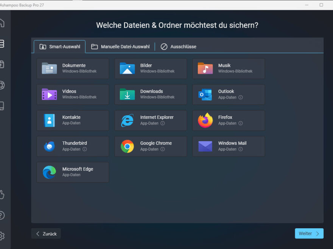Toggle the Dokumente library for backup
Image resolution: width=333 pixels, height=249 pixels.
point(72,68)
